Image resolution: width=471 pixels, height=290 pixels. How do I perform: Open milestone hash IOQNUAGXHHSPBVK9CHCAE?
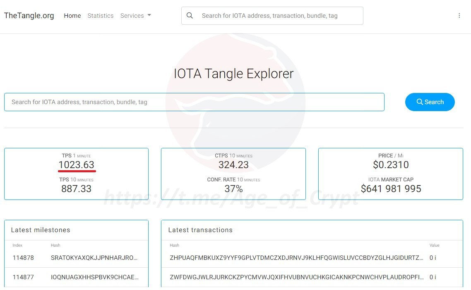coord(95,277)
